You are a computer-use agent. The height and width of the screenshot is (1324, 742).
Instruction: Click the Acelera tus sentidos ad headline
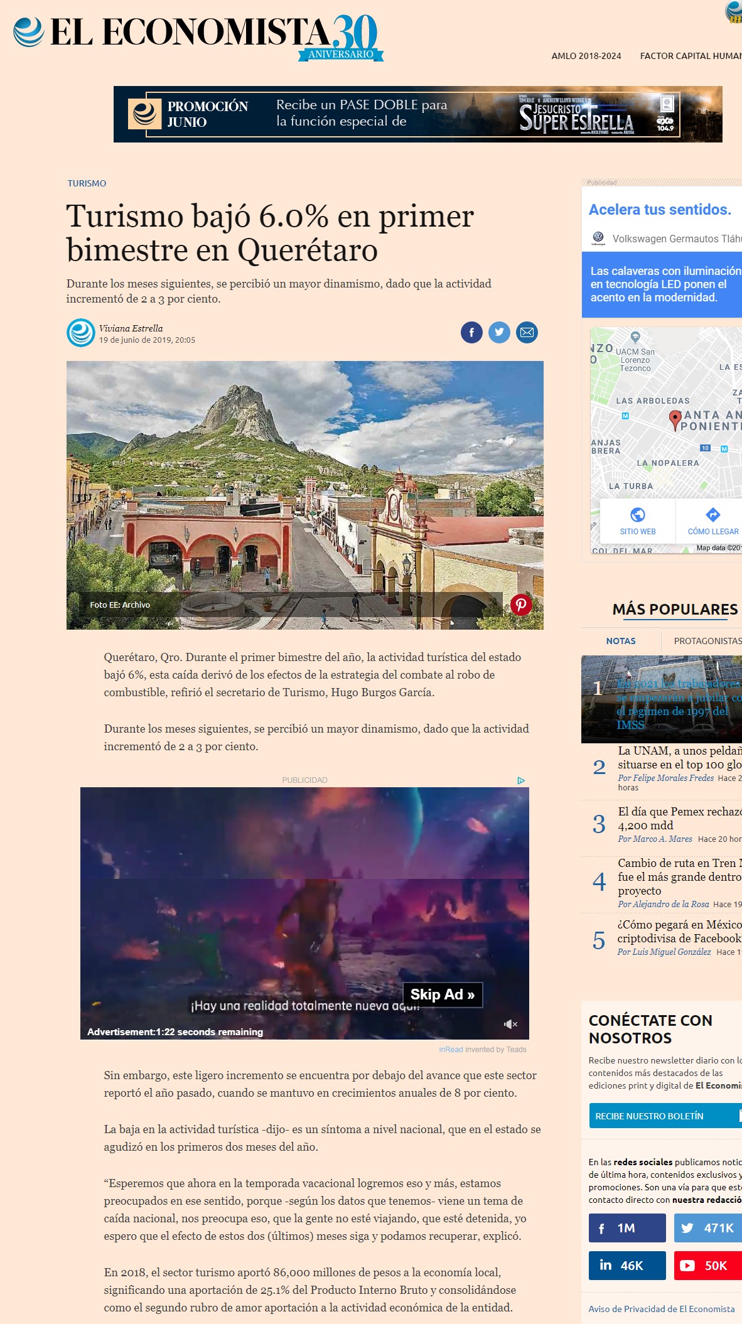pyautogui.click(x=660, y=210)
